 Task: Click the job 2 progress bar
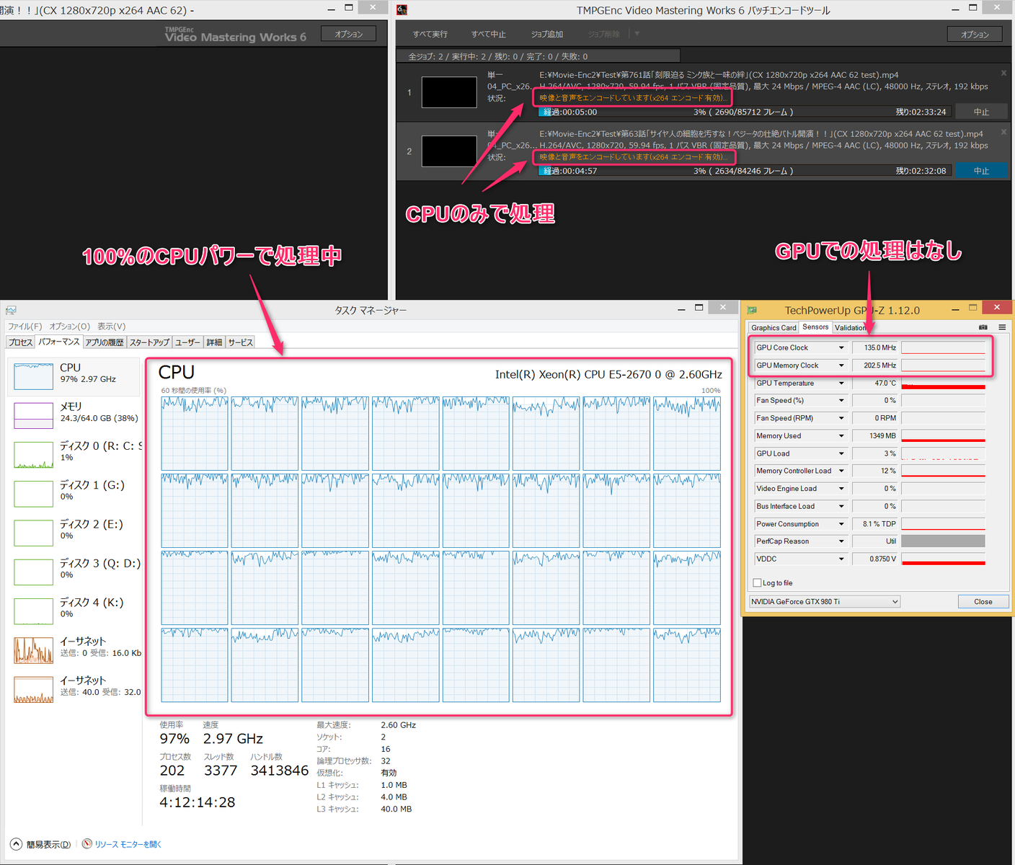tap(745, 171)
